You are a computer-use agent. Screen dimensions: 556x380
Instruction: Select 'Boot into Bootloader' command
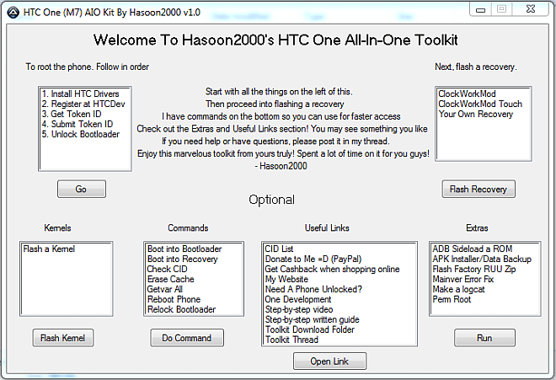(x=184, y=249)
